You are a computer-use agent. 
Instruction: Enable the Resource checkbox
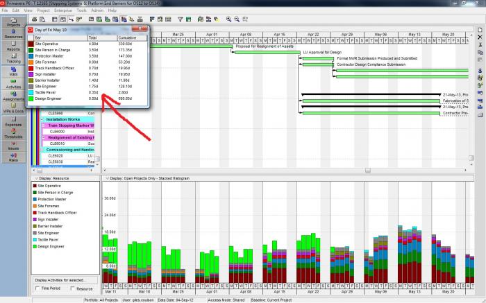point(72,288)
